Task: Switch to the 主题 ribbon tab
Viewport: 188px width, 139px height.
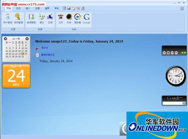Action: click(37, 8)
